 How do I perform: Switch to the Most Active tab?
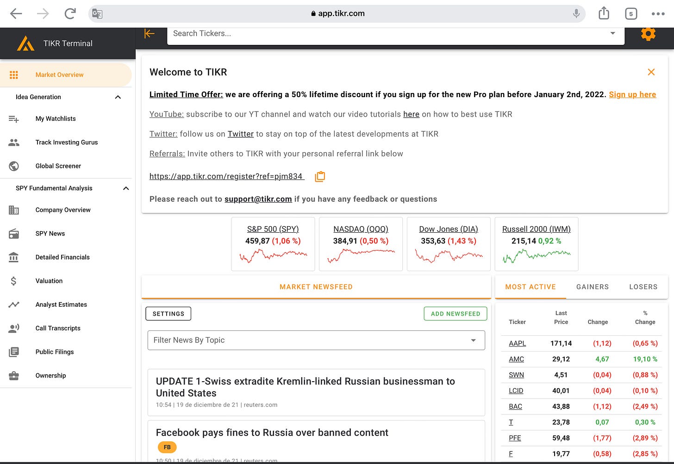pyautogui.click(x=530, y=287)
